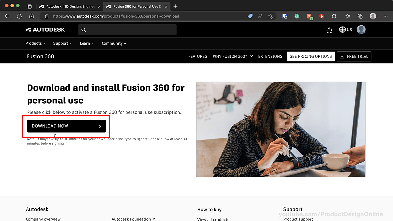Click the search magnifier icon
This screenshot has width=393, height=221.
point(84,30)
